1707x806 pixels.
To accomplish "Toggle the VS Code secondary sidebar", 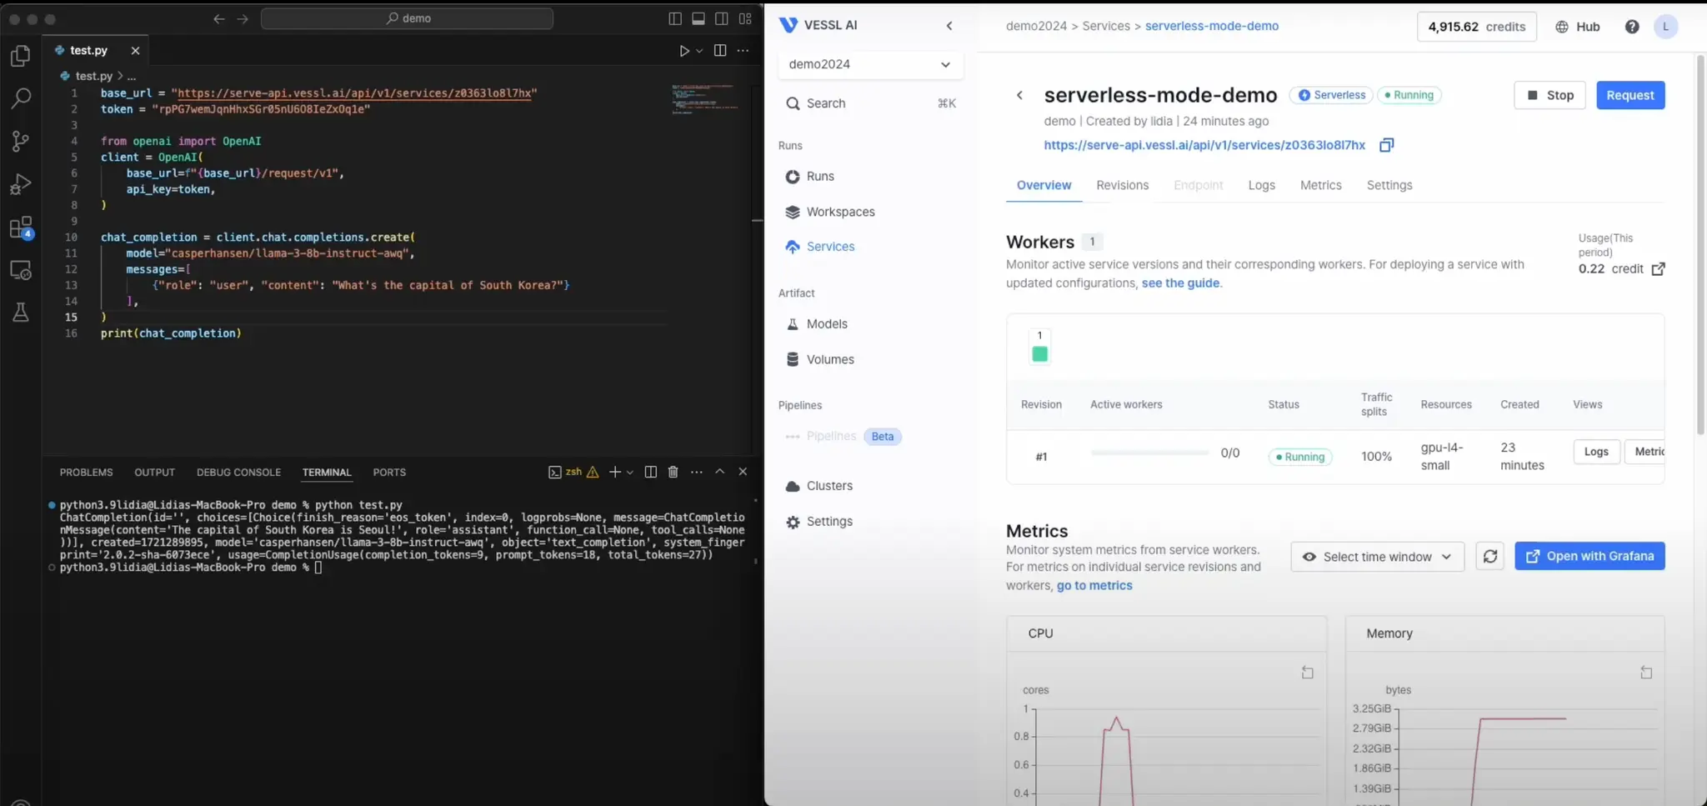I will (x=722, y=18).
